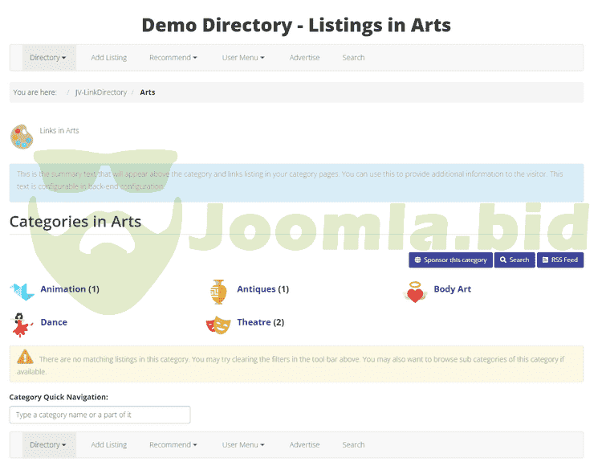This screenshot has width=602, height=462.
Task: Select Add Listing in top navigation
Action: (108, 58)
